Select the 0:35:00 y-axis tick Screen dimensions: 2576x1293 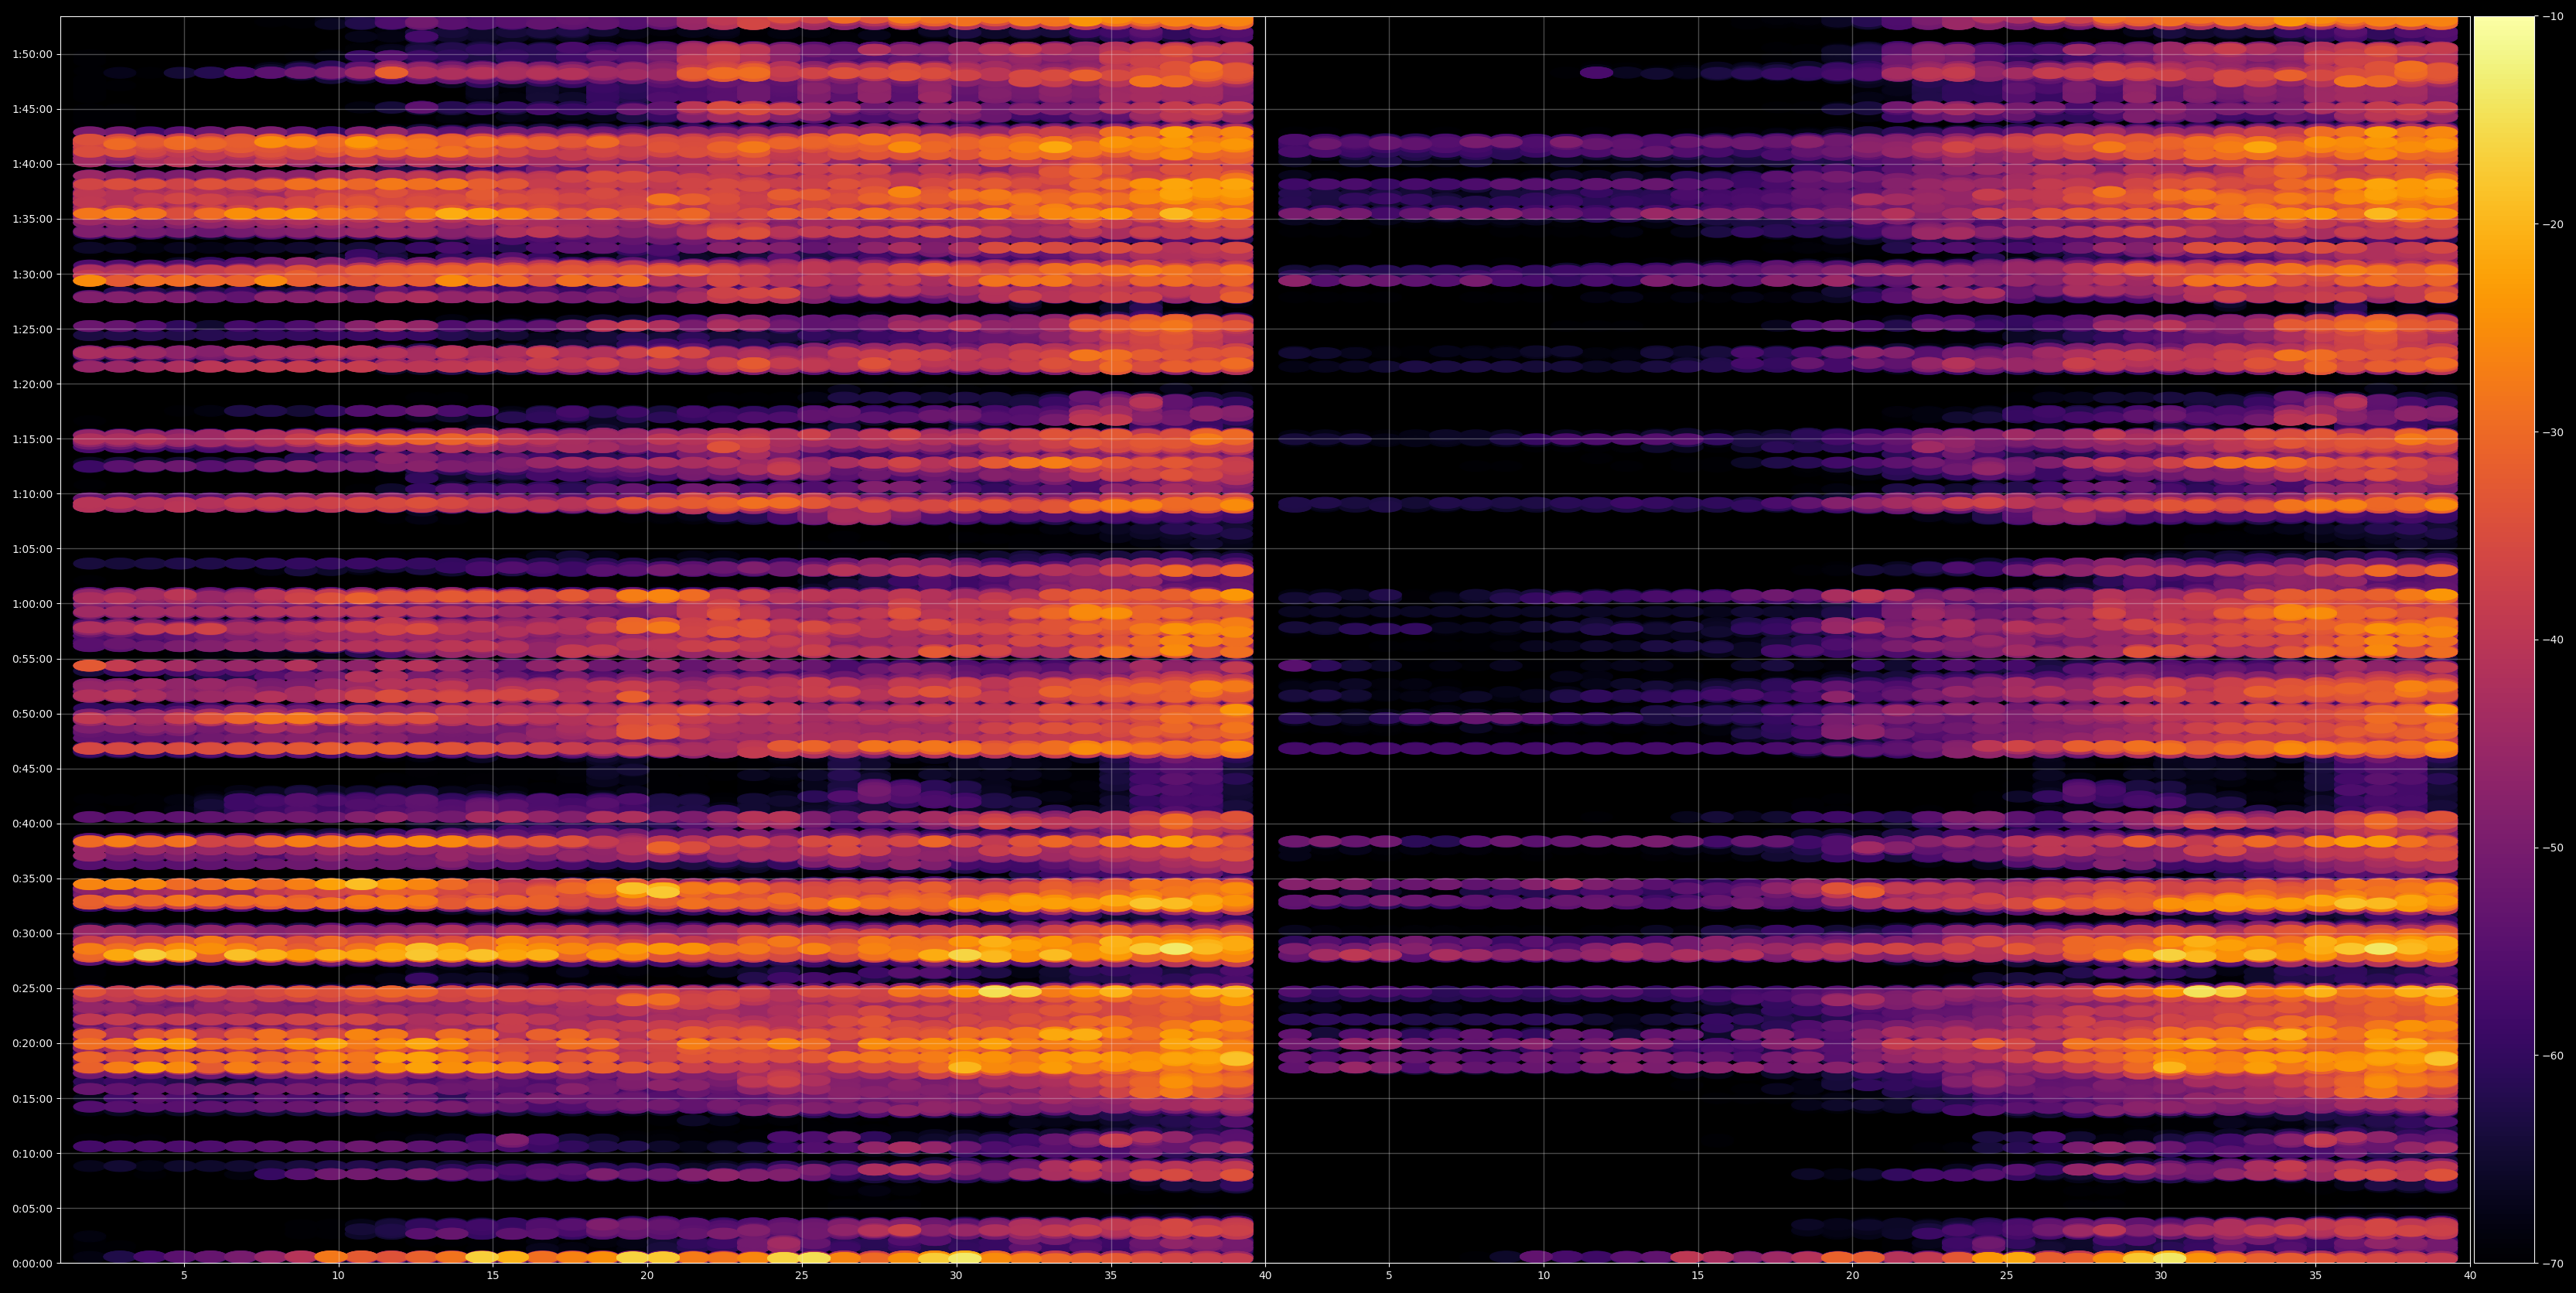[x=32, y=878]
